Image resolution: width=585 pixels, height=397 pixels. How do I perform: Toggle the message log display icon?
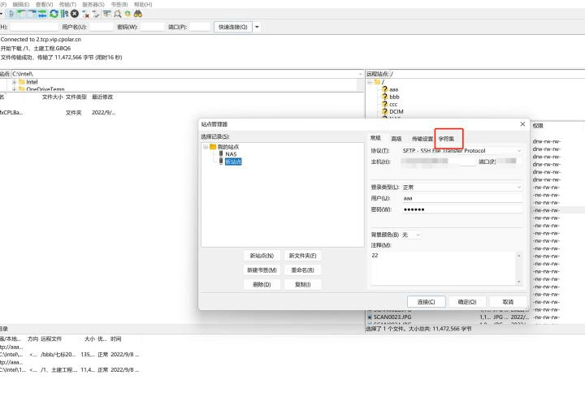pyautogui.click(x=11, y=14)
